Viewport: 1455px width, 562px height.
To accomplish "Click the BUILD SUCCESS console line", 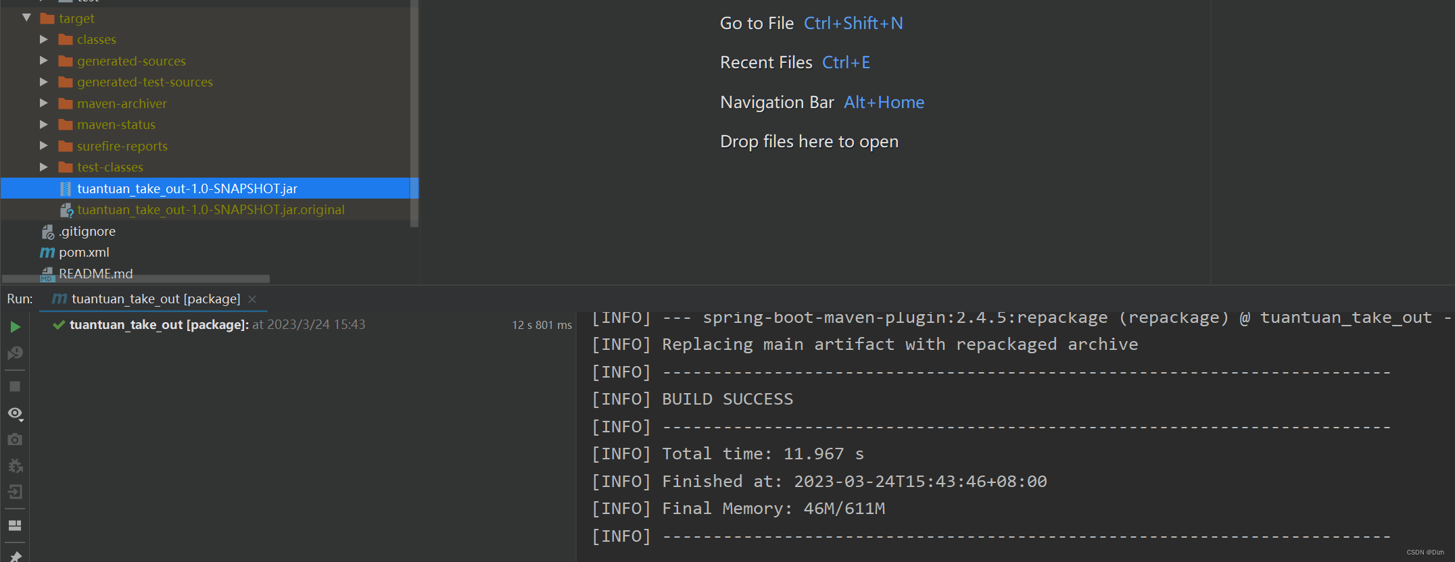I will (692, 399).
